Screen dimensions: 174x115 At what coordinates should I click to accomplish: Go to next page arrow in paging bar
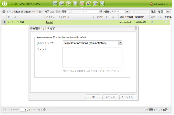[x=34, y=110]
